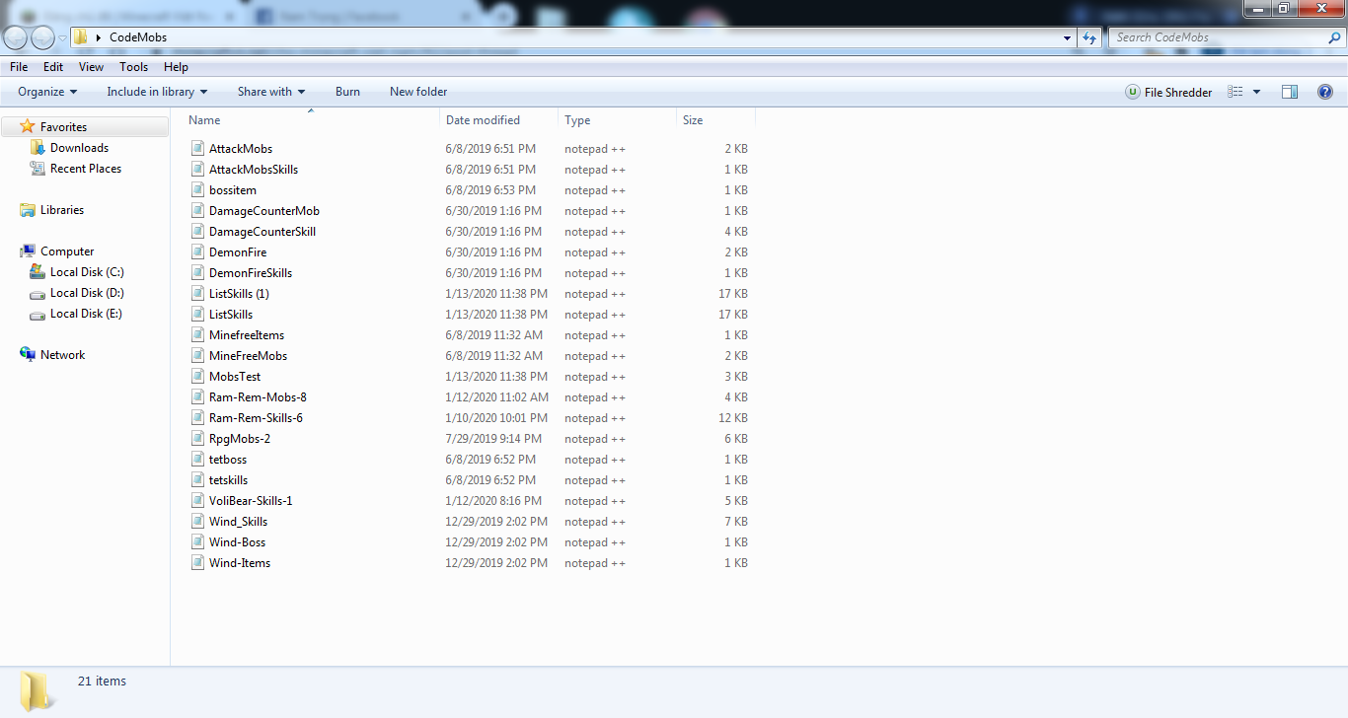The height and width of the screenshot is (718, 1348).
Task: Click the Local Disk (C:) drive icon
Action: coord(37,272)
